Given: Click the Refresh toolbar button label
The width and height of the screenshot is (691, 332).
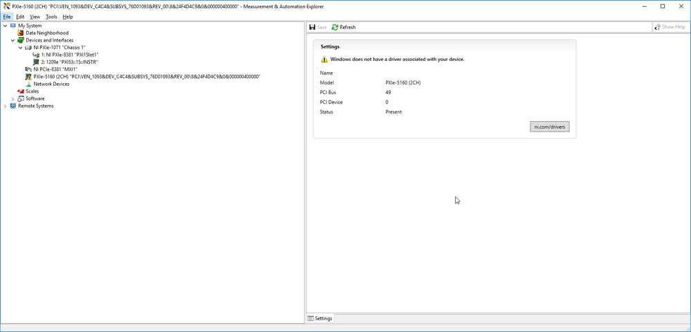Looking at the screenshot, I should tap(348, 28).
